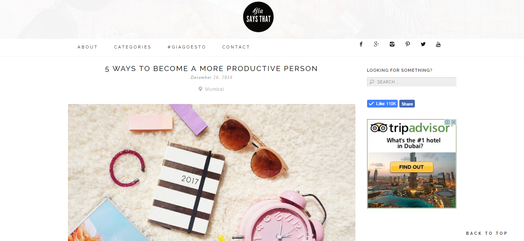
Task: Click the Gia Says That logo
Action: coord(258,17)
